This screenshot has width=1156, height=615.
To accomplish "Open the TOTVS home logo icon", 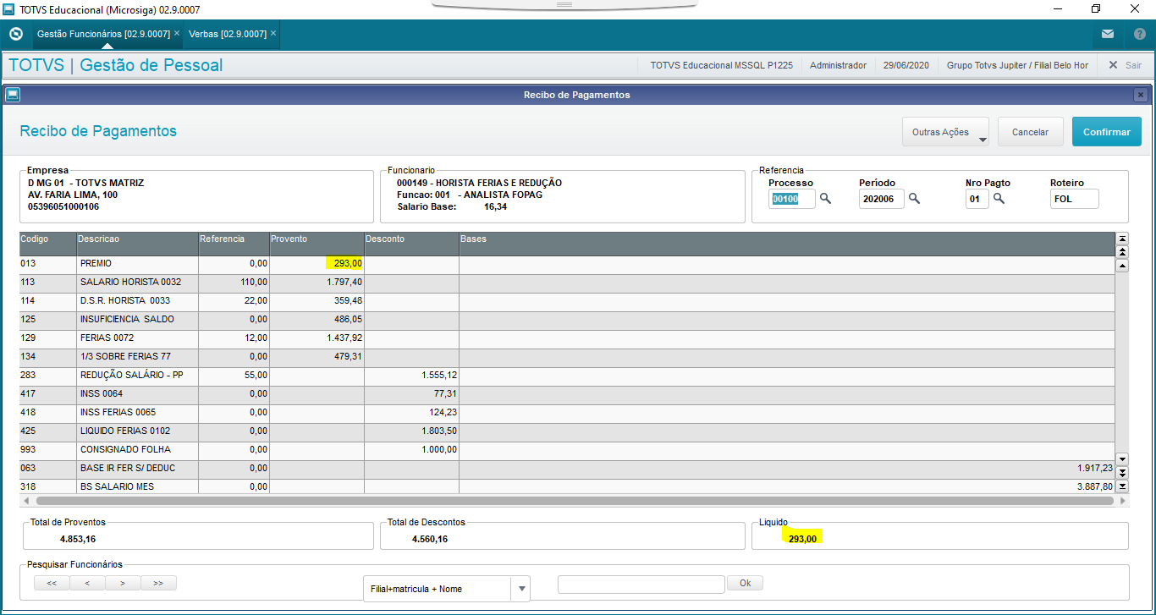I will pyautogui.click(x=15, y=34).
